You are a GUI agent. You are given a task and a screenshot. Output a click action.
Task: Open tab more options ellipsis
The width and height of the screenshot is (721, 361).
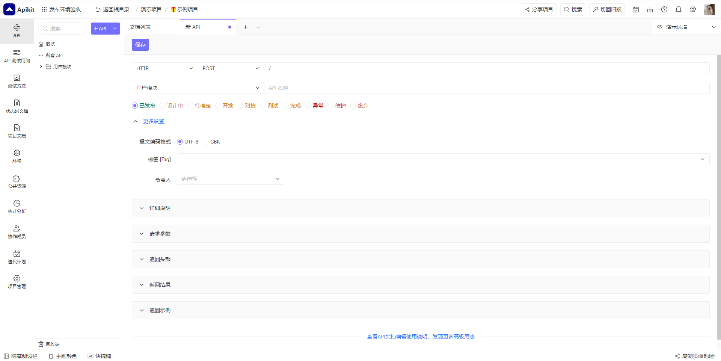coord(258,27)
